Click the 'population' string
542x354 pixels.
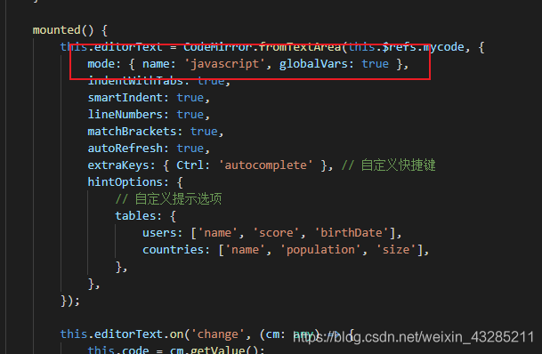(320, 250)
